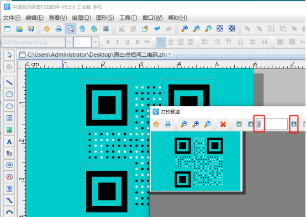This screenshot has height=217, width=306.
Task: Expand the font size dropdown
Action: click(95, 42)
